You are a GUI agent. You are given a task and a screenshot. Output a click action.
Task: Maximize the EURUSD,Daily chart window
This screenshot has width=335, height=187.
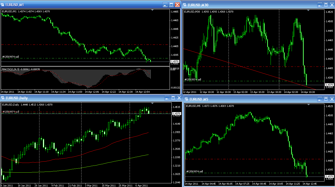173,98
